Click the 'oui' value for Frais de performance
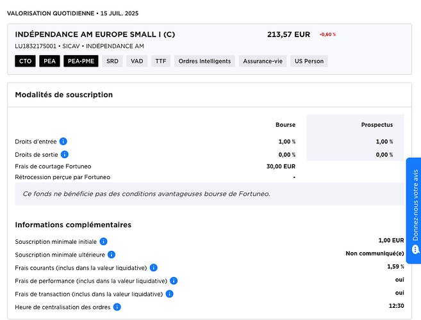Viewport: 421px width, 320px height. click(x=399, y=280)
